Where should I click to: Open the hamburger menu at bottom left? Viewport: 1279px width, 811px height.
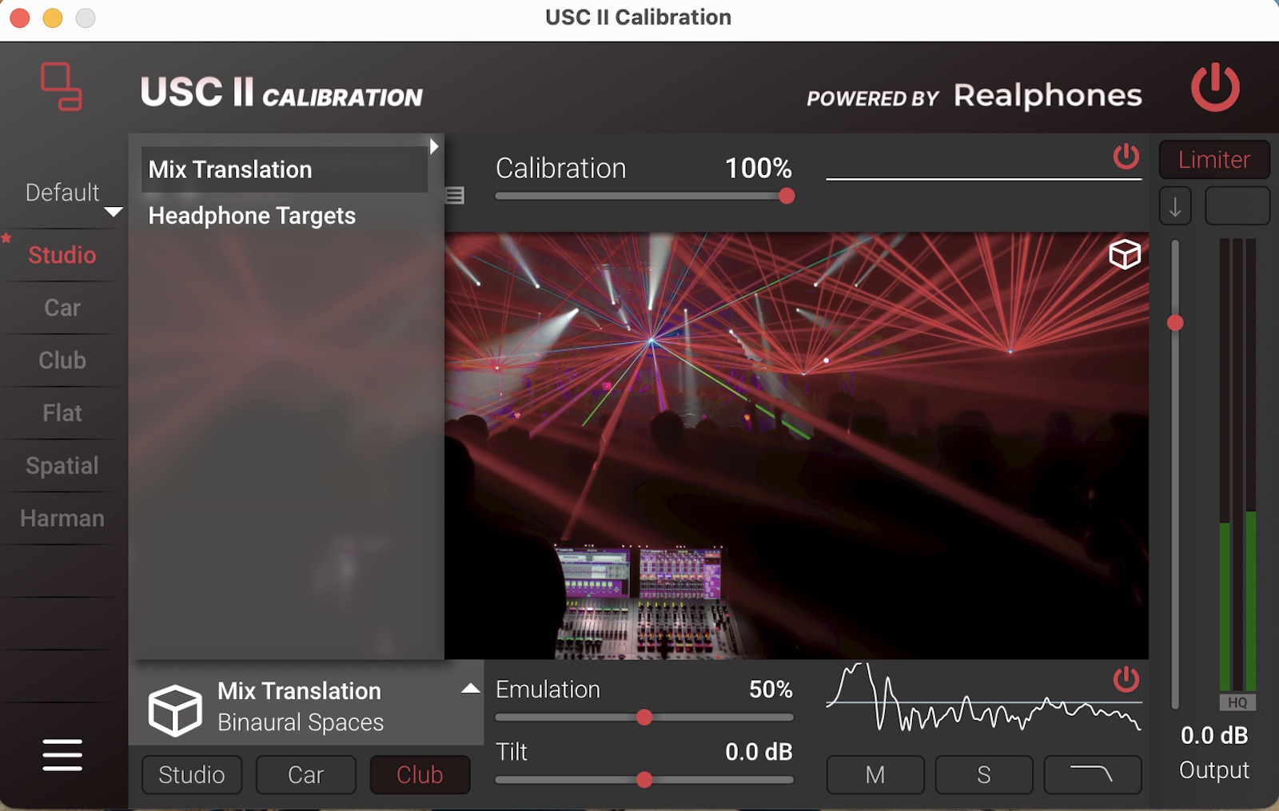[62, 756]
